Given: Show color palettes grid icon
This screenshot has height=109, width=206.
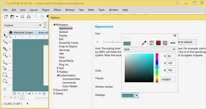Looking at the screenshot, I should [165, 43].
